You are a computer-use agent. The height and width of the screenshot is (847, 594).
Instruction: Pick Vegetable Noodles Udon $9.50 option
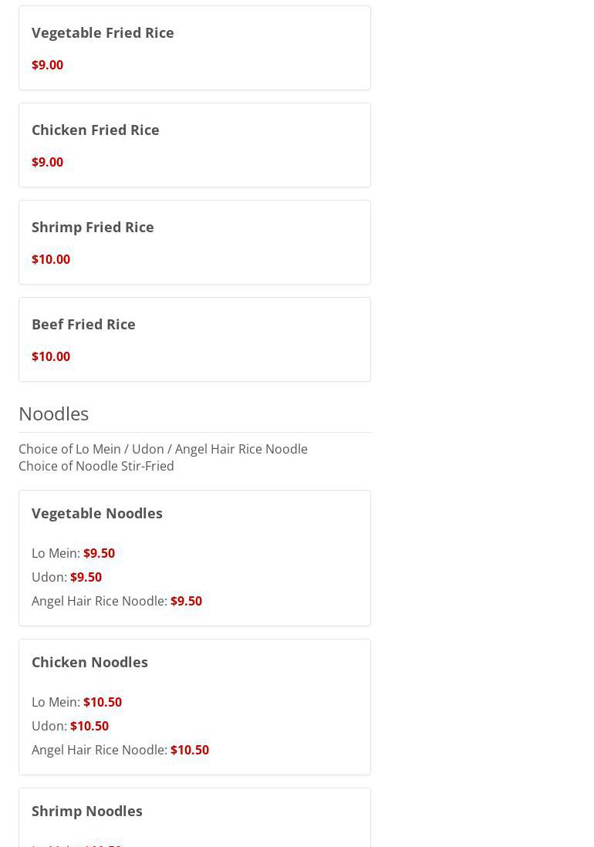click(67, 577)
